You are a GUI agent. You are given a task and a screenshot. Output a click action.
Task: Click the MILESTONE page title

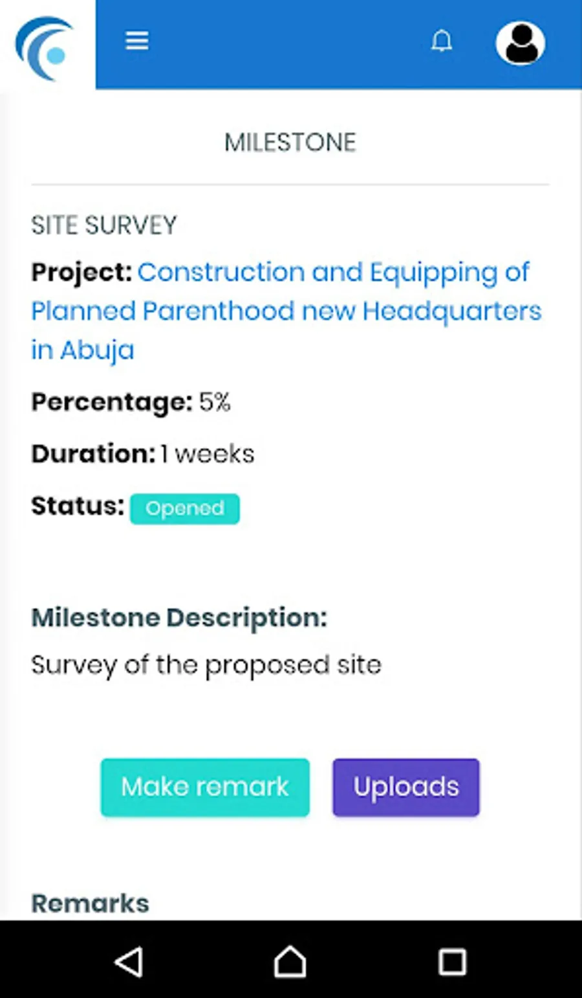290,142
